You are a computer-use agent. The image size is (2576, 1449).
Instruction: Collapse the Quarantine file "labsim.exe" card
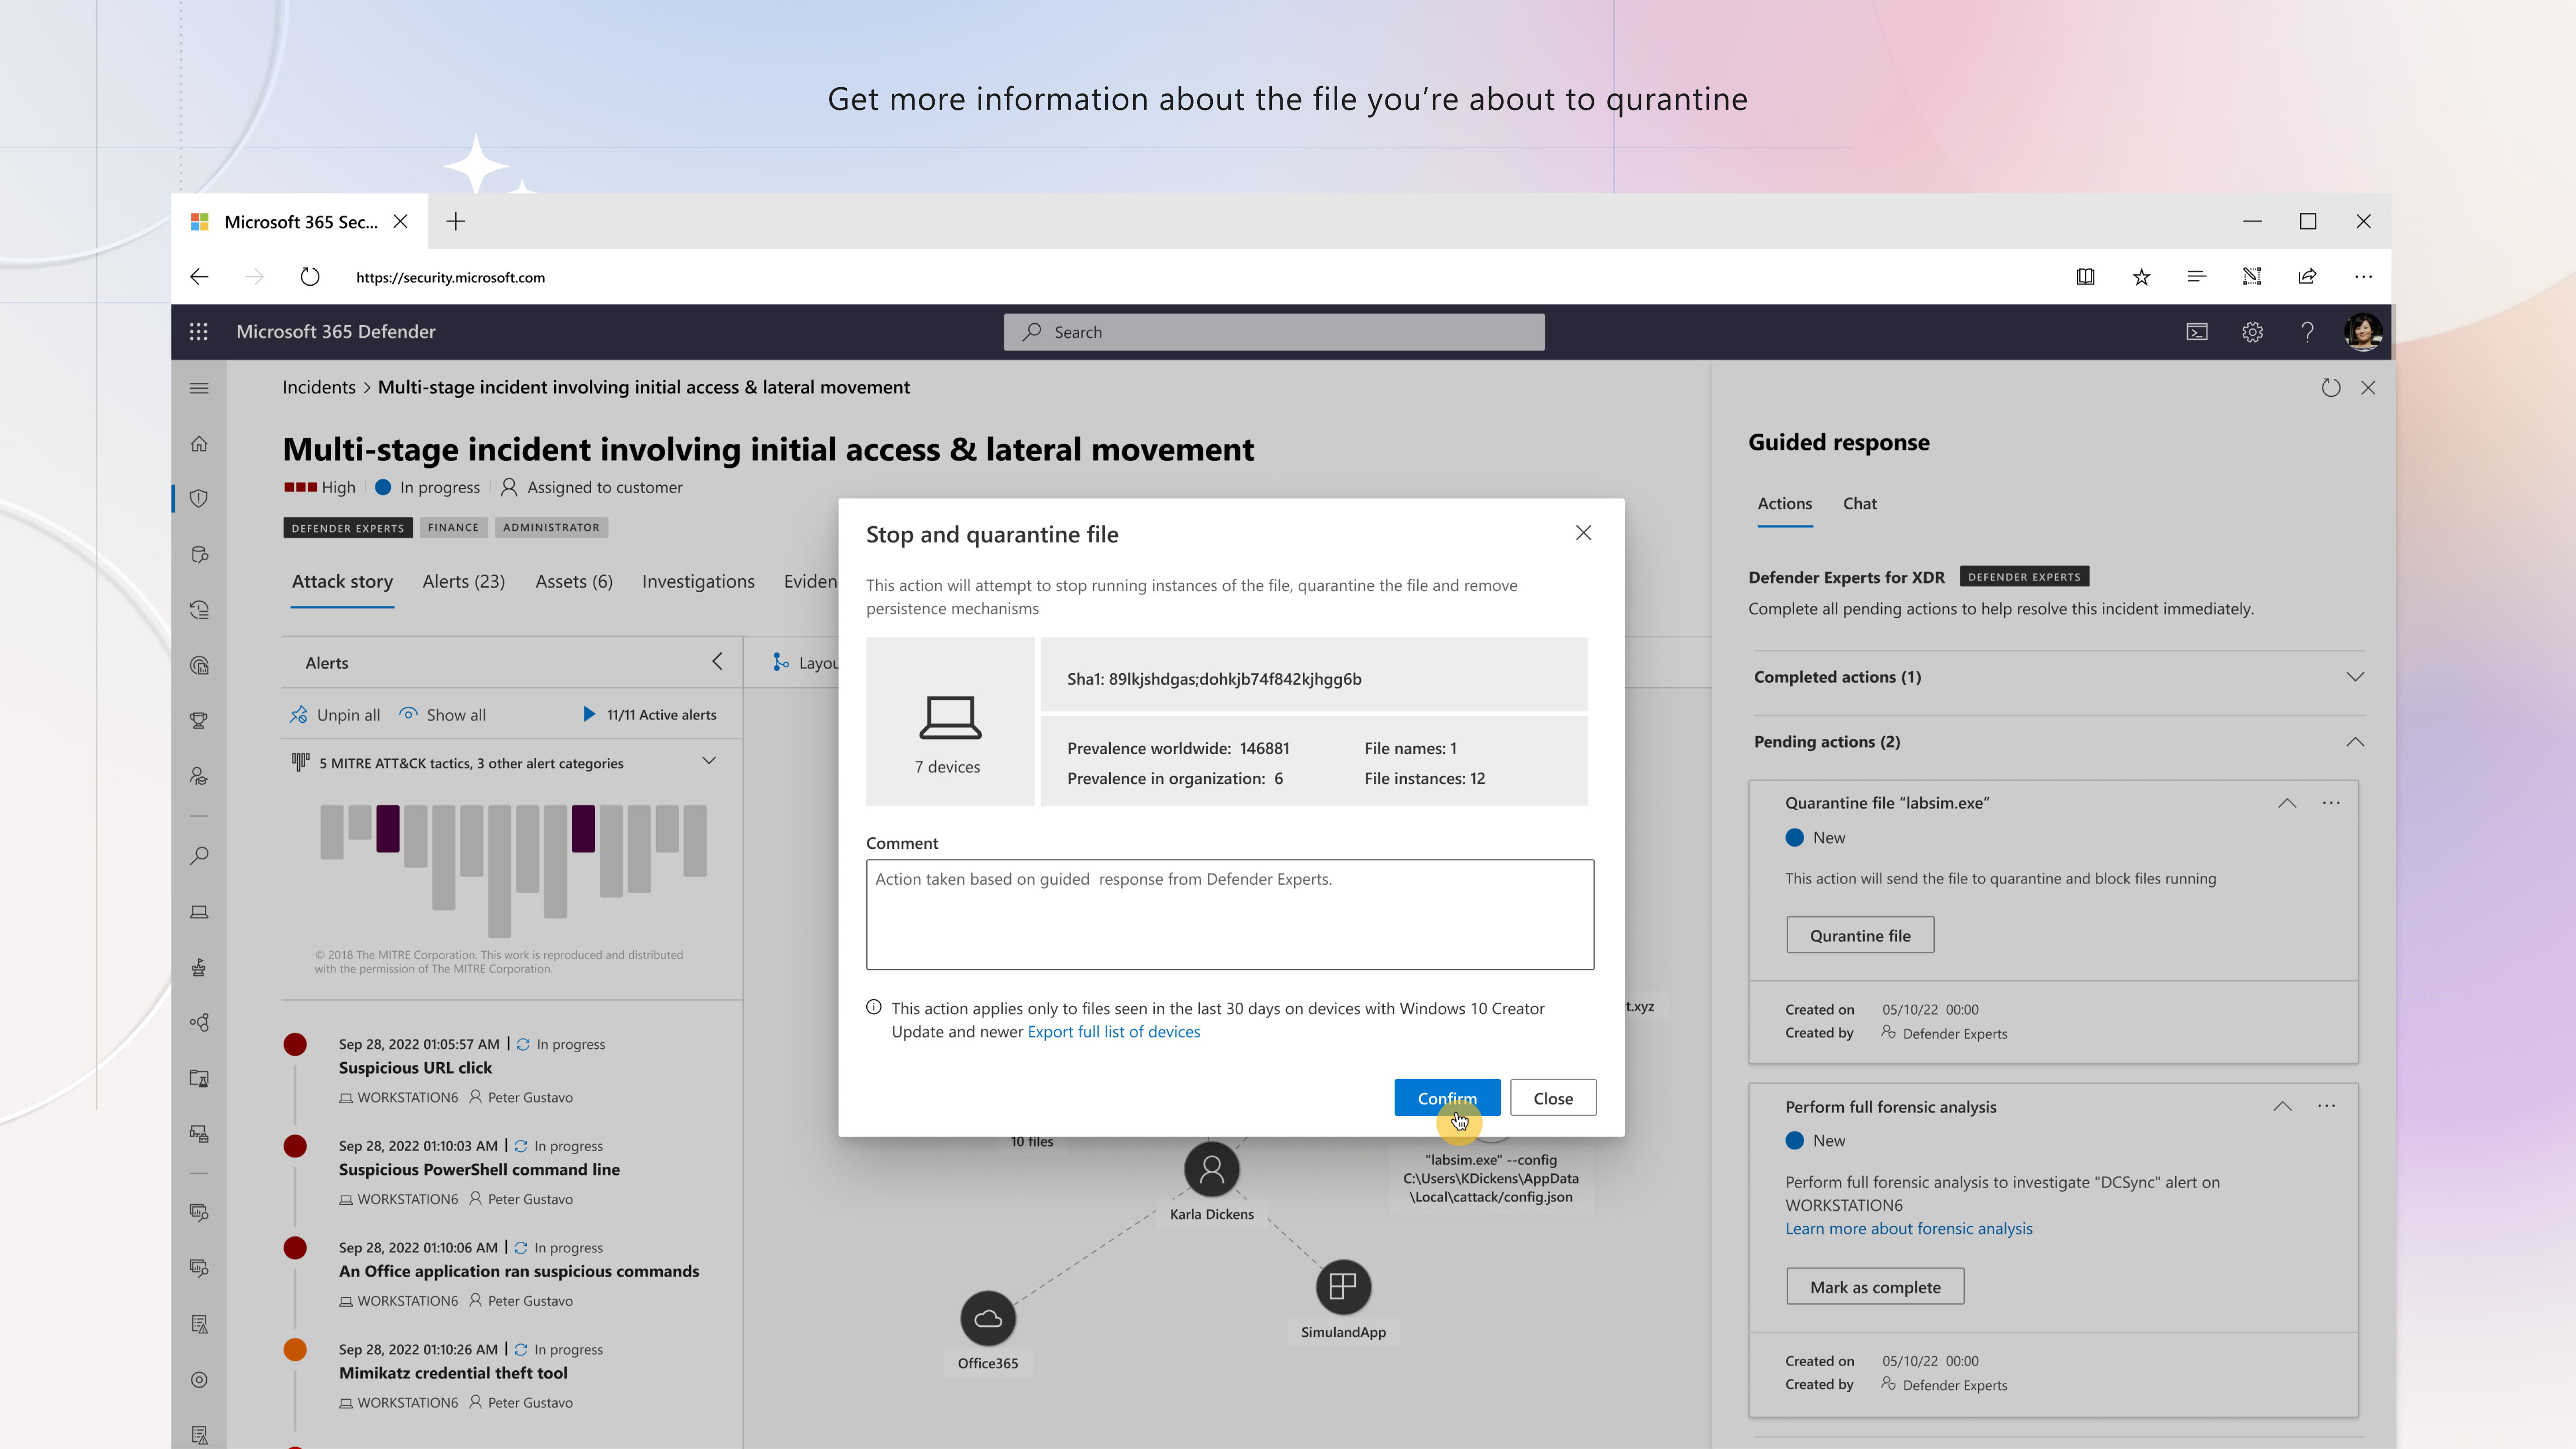tap(2287, 803)
